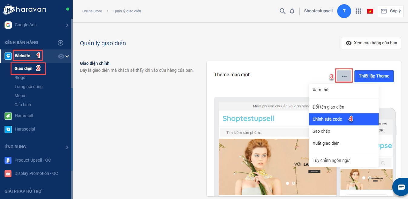
Task: Click the user avatar T
Action: [x=344, y=11]
